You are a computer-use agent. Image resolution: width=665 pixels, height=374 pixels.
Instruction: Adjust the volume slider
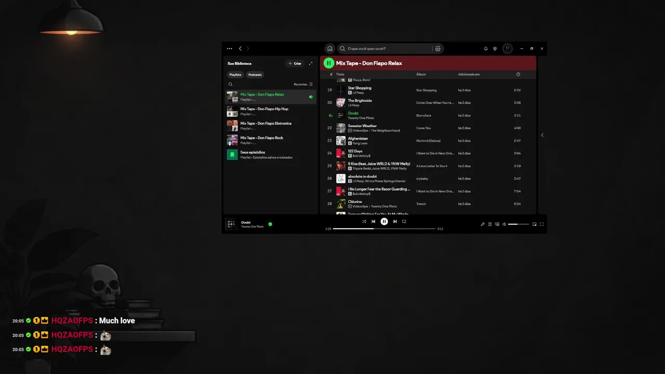click(518, 224)
